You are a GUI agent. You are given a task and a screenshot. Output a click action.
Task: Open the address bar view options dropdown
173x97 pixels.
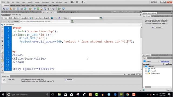[x=72, y=22]
